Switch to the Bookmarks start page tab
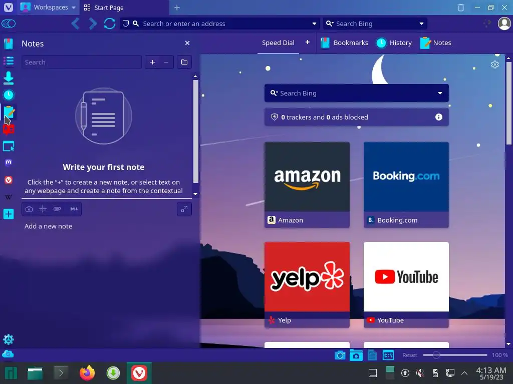Viewport: 513px width, 384px height. coord(344,43)
